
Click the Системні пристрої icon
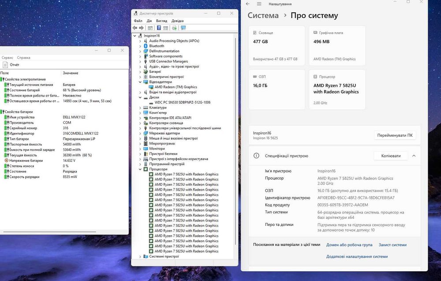[146, 256]
